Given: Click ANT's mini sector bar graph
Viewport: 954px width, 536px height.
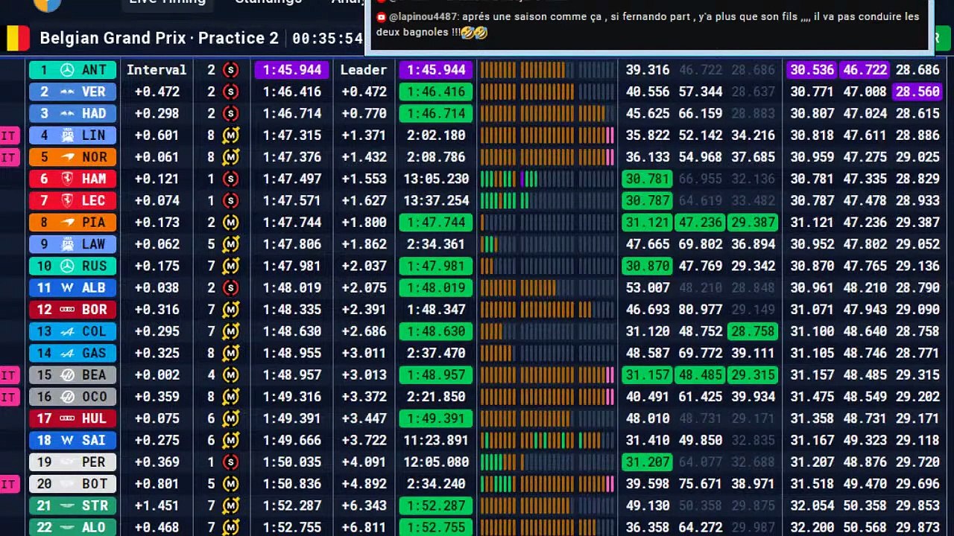Looking at the screenshot, I should tap(547, 70).
